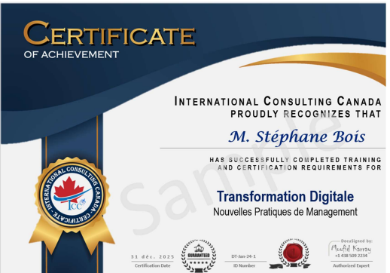Click the Guaranteed five-star laurel badge
Viewport: 390px width, 273px height.
199,256
